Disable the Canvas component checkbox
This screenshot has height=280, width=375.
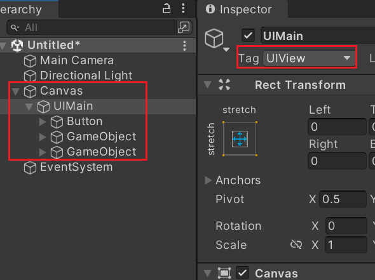tap(243, 273)
